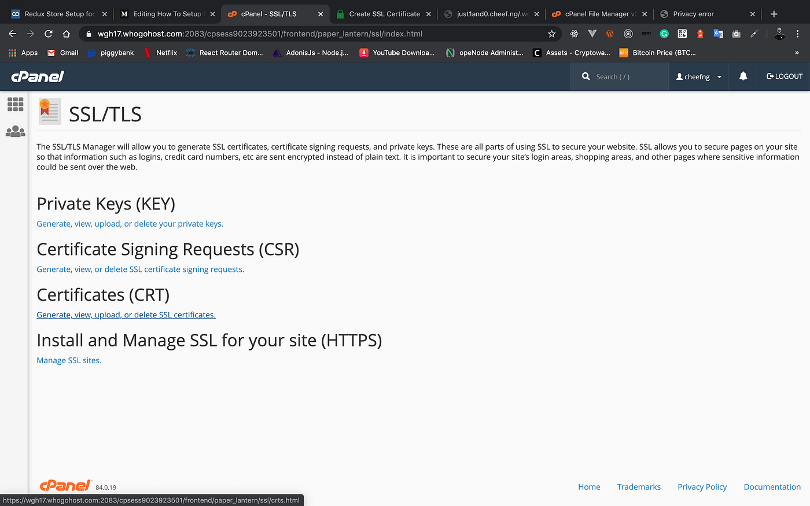
Task: Click the cPanel logo in header
Action: tap(38, 76)
